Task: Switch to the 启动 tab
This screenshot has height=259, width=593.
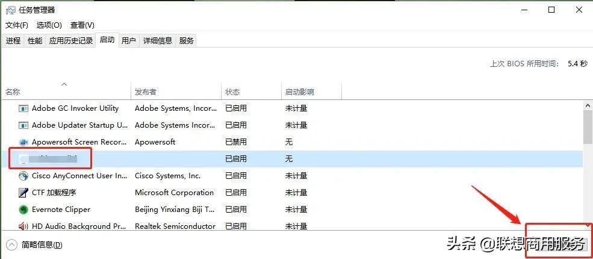Action: (107, 40)
